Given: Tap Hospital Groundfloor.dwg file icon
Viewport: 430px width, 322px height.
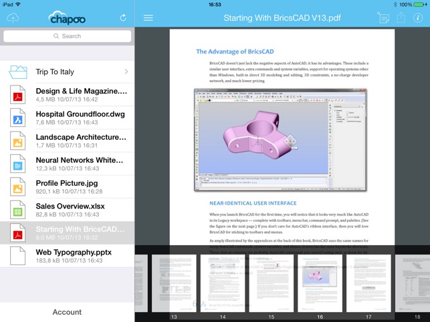Looking at the screenshot, I should 18,118.
